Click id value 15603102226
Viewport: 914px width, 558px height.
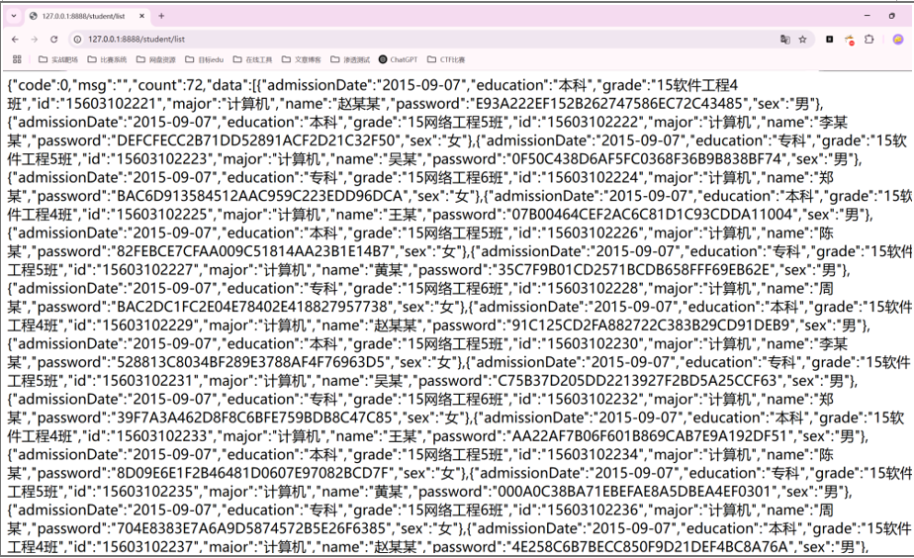click(x=593, y=233)
